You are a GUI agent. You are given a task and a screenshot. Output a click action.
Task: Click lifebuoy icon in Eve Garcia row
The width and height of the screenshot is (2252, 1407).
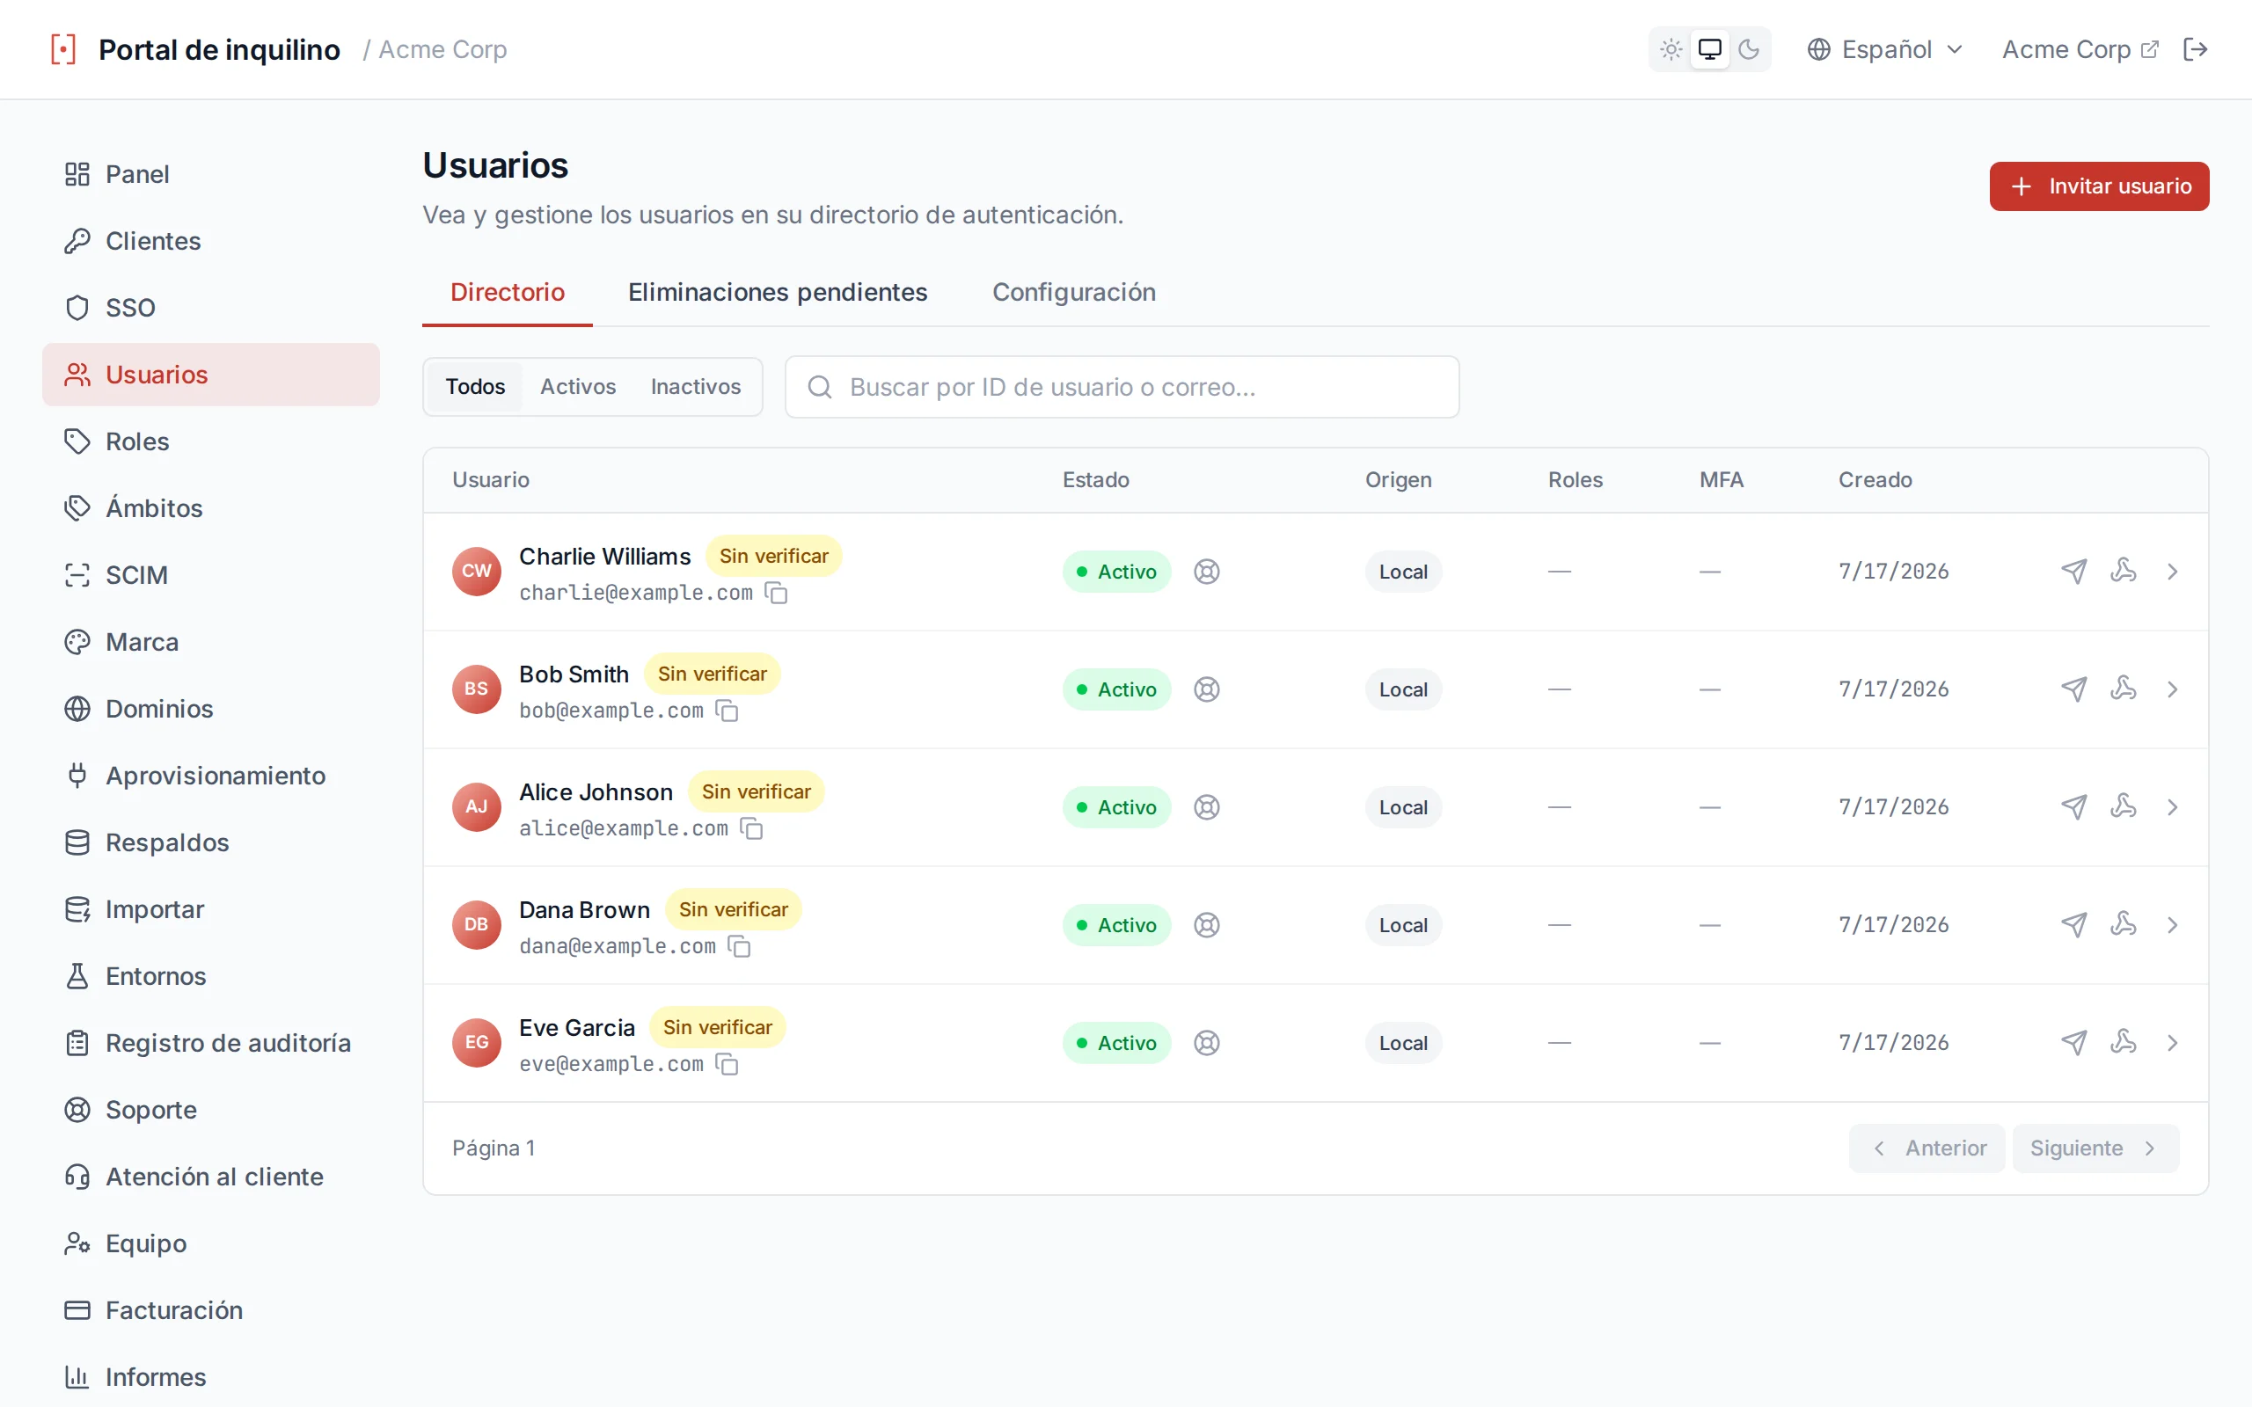(x=1206, y=1042)
